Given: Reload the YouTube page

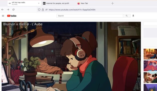Looking at the screenshot, I should [13, 10].
